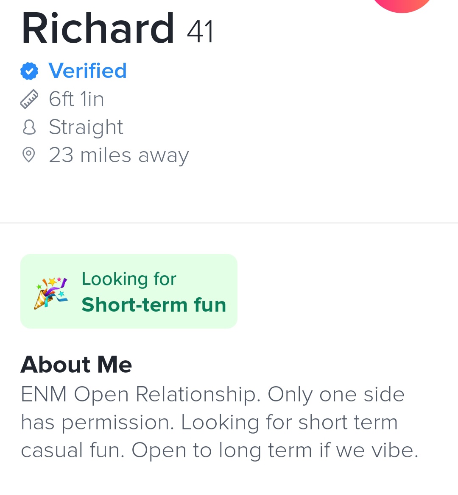
Task: Select the 6ft 1in height text
Action: pos(76,99)
